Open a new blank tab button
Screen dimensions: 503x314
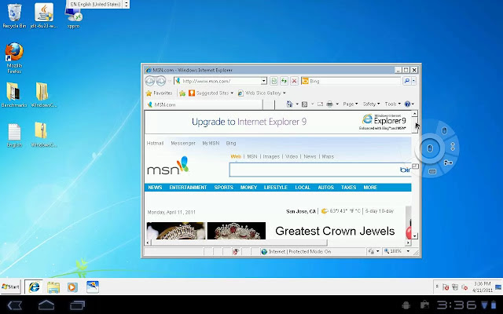coord(269,104)
